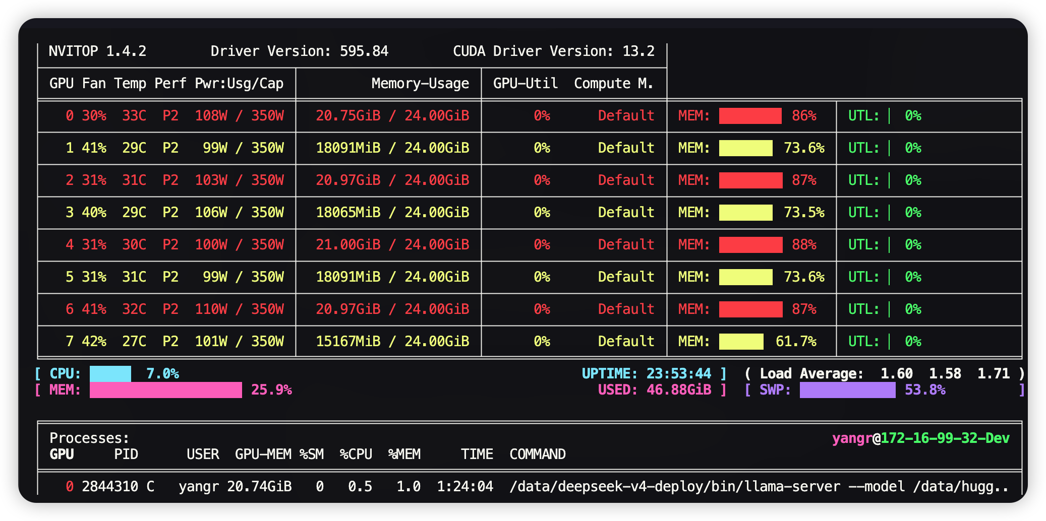Click the "COMMAND" process column header
This screenshot has width=1046, height=521.
click(x=538, y=454)
